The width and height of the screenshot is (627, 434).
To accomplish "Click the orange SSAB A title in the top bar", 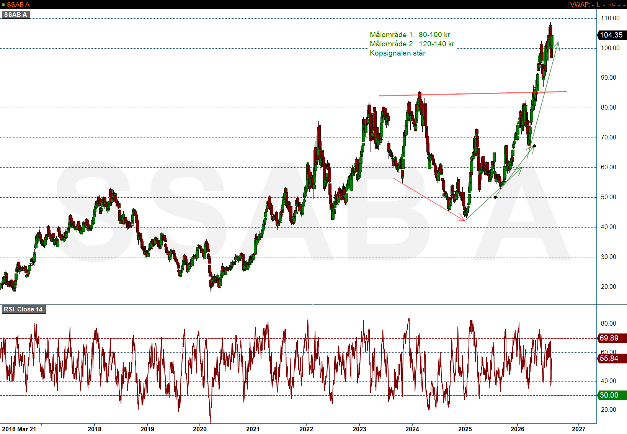I will (18, 5).
